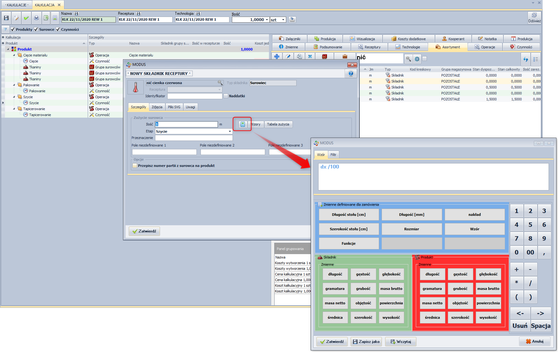Click the green checkmark toolbar icon
The image size is (558, 352).
pos(26,18)
